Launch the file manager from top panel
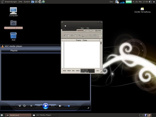Image resolution: width=156 pixels, height=117 pixels. [33, 2]
